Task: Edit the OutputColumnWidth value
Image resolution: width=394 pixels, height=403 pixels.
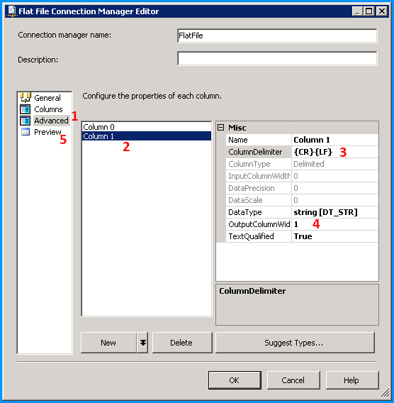Action: click(334, 224)
